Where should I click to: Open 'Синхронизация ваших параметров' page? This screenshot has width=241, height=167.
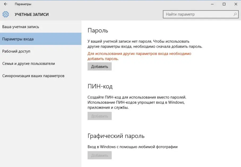pos(33,76)
